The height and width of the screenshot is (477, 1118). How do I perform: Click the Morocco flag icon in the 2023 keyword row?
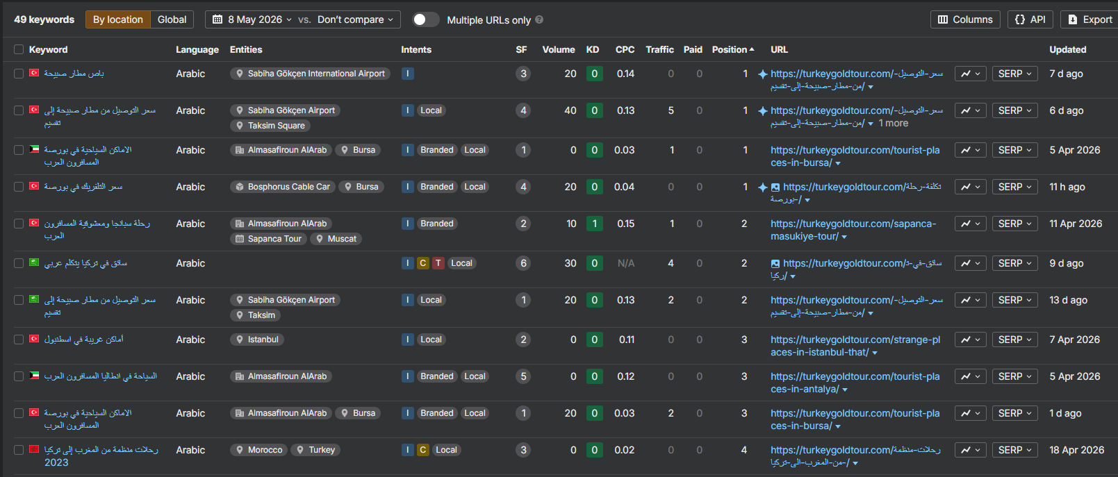(33, 449)
